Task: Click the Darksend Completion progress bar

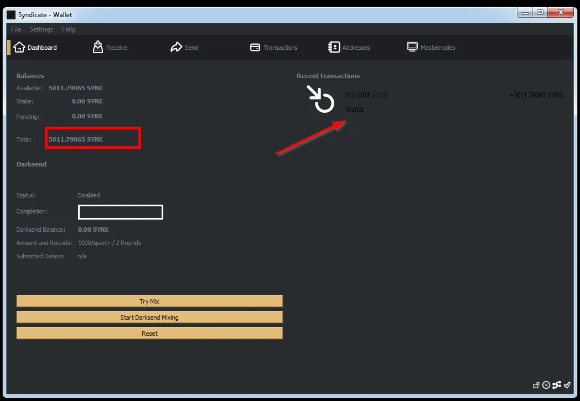Action: pyautogui.click(x=121, y=212)
